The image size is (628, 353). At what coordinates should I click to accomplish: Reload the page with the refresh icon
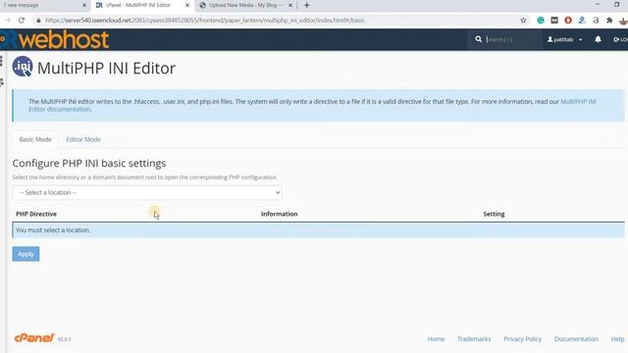22,20
